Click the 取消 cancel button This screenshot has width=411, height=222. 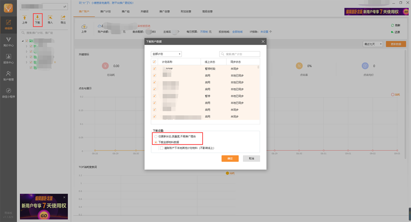252,158
